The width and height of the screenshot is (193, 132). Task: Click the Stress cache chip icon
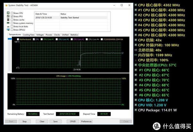click(x=8, y=20)
